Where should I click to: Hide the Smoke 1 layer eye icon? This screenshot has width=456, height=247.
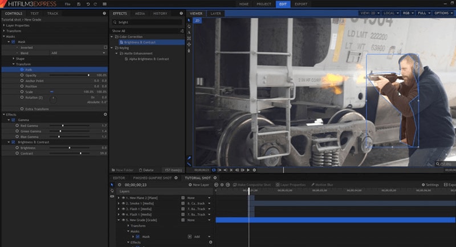123,203
